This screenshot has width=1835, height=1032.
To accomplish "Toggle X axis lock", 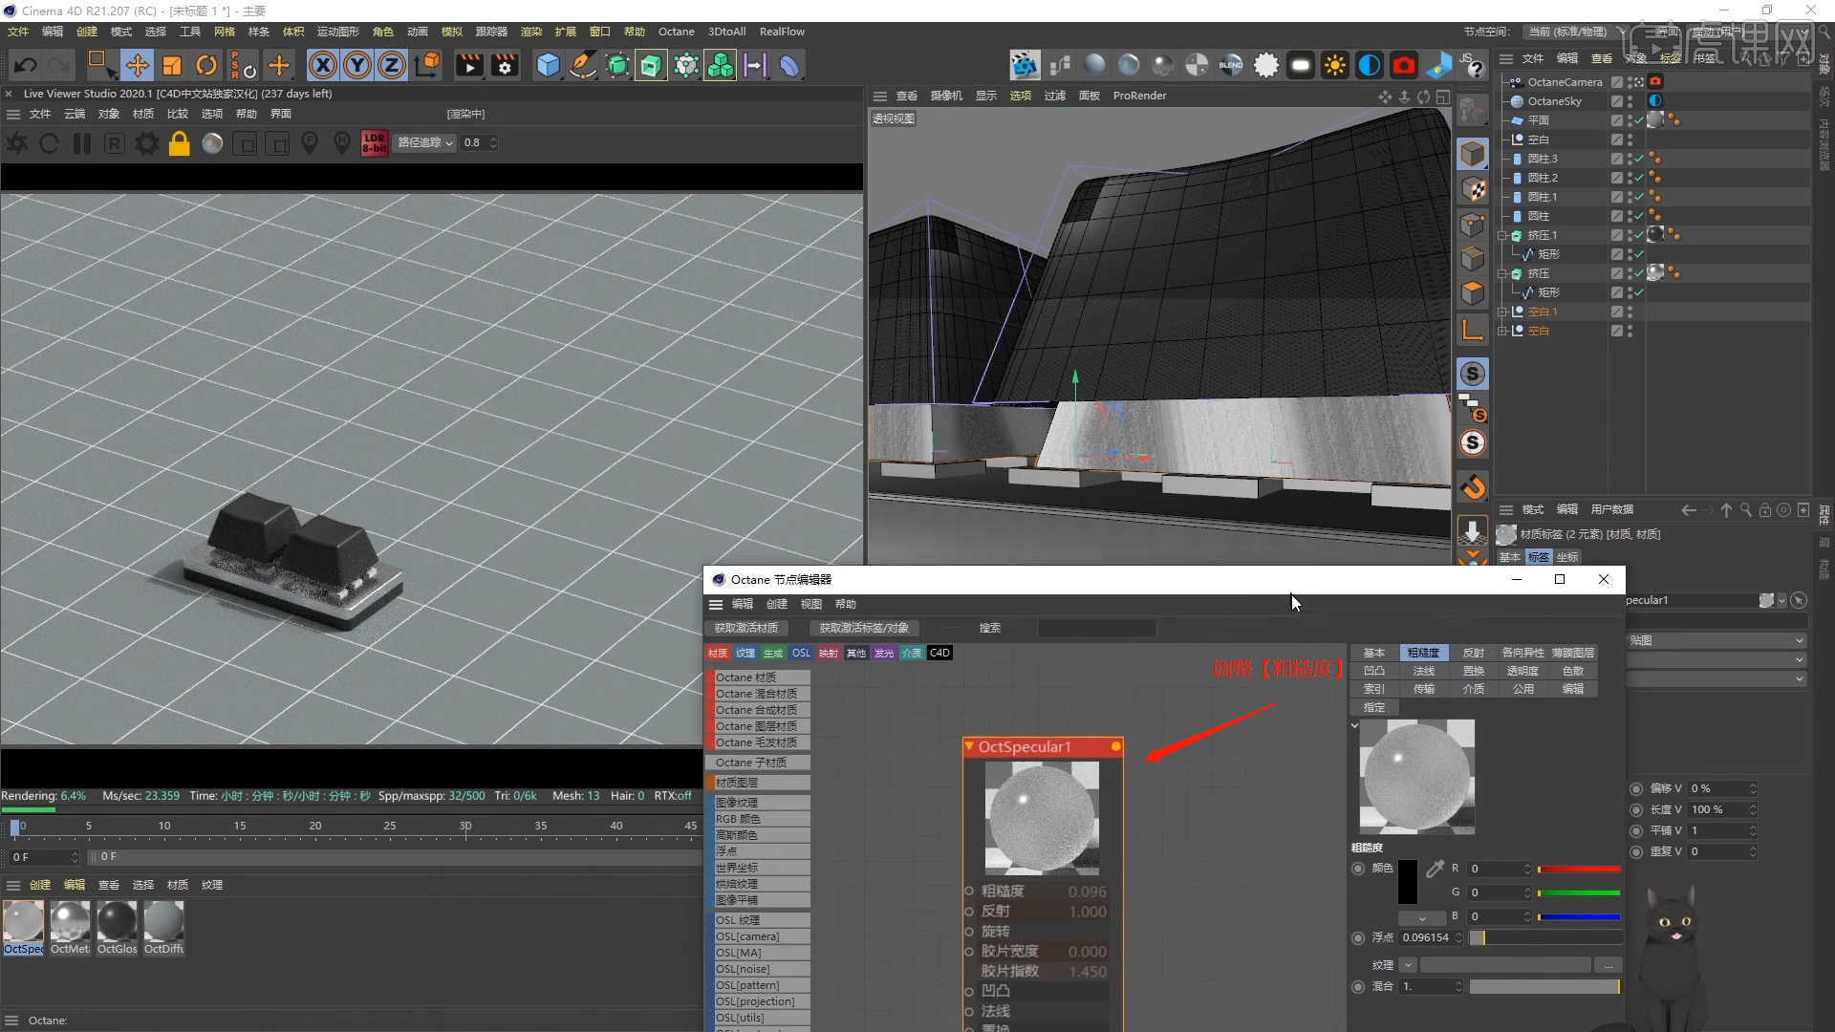I will (323, 65).
